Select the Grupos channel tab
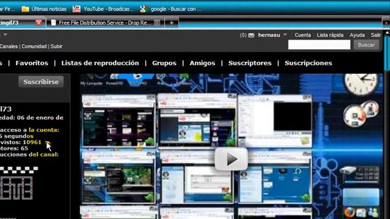The height and width of the screenshot is (219, 390). [164, 63]
